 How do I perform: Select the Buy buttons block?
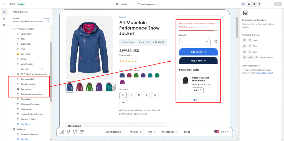pyautogui.click(x=26, y=89)
